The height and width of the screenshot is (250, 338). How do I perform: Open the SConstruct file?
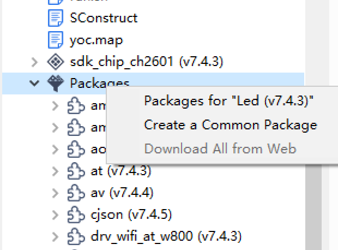pos(104,18)
